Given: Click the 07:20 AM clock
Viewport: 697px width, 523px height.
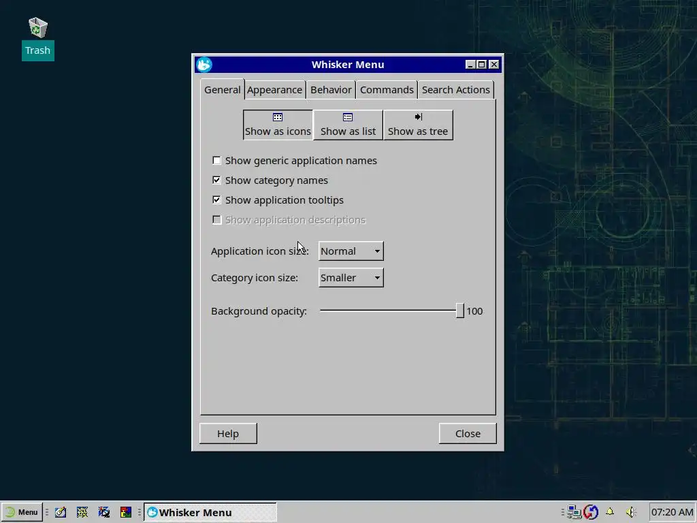Looking at the screenshot, I should tap(672, 512).
